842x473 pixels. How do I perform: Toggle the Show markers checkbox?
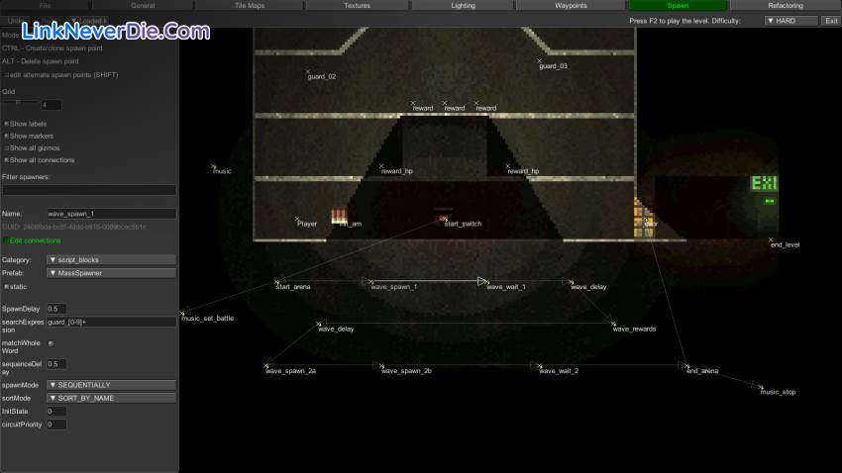[7, 137]
